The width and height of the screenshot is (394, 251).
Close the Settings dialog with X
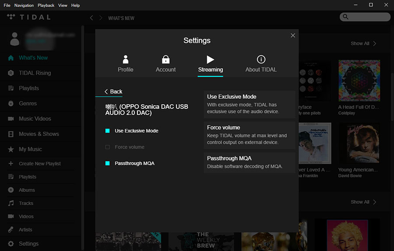293,35
